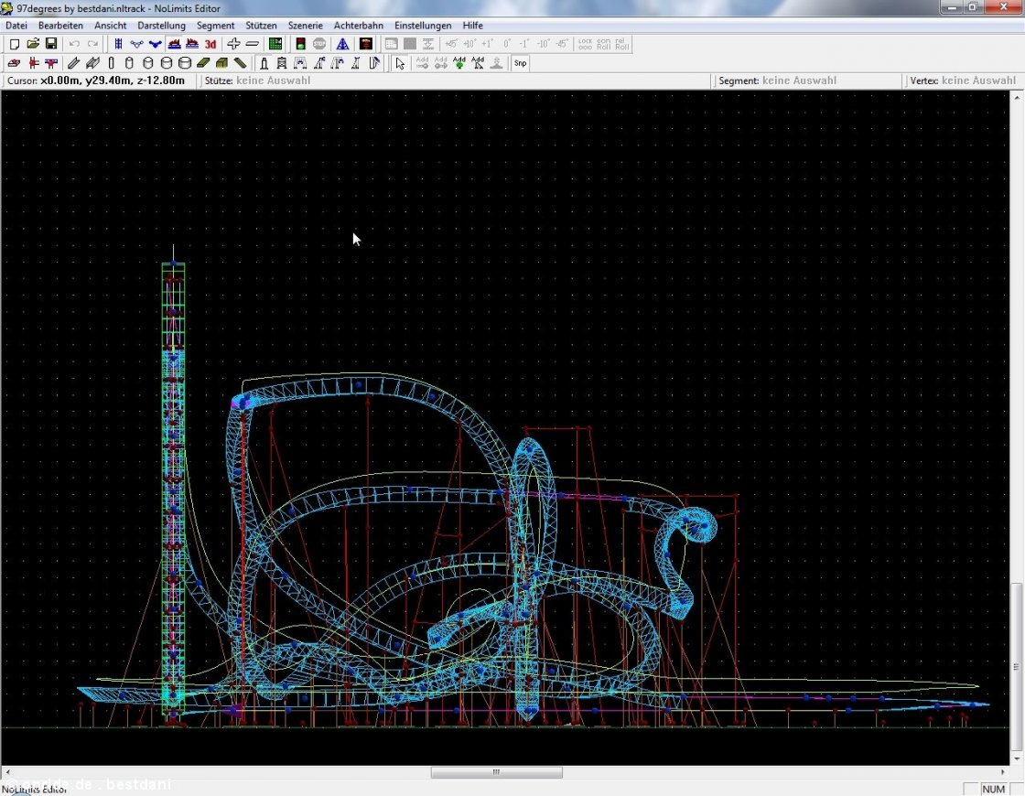Zoom in with the plus icon
The height and width of the screenshot is (796, 1025).
pyautogui.click(x=233, y=44)
